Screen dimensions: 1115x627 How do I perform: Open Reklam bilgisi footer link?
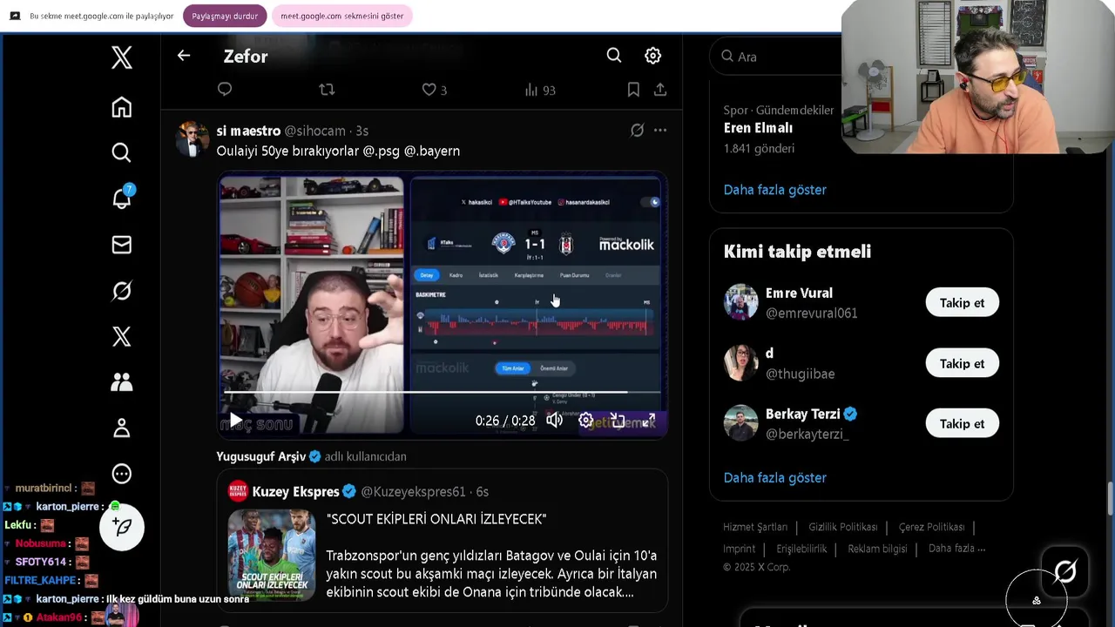tap(877, 549)
